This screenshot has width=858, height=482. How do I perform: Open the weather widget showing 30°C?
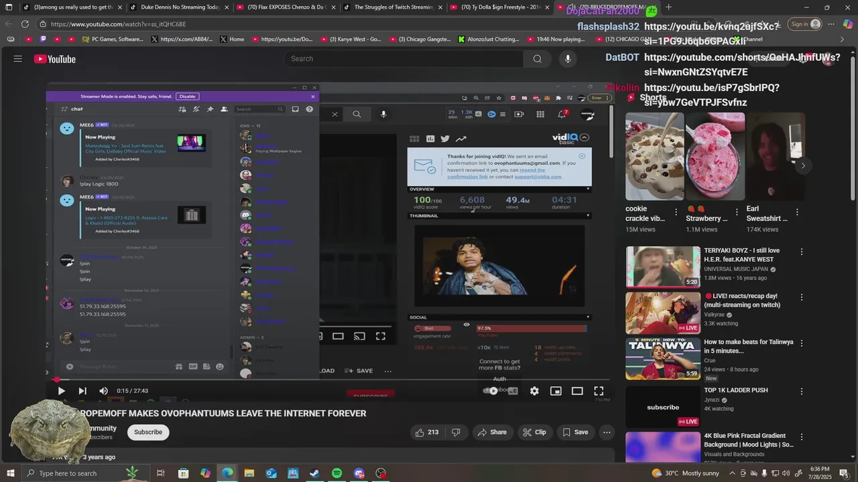pyautogui.click(x=685, y=473)
